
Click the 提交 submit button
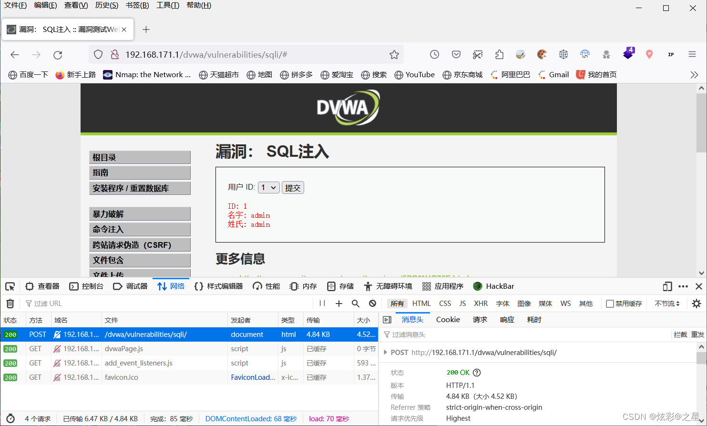coord(293,188)
